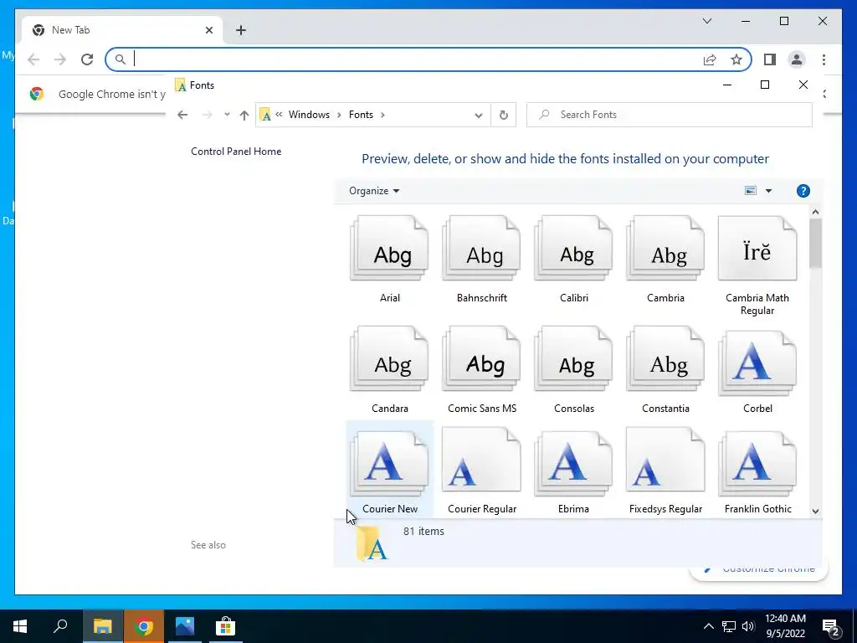Screen dimensions: 857x643
Task: Open the Chrome profile avatar
Action: click(797, 59)
